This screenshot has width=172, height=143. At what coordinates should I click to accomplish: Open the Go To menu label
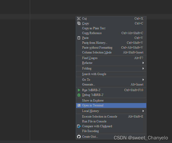(x=86, y=80)
